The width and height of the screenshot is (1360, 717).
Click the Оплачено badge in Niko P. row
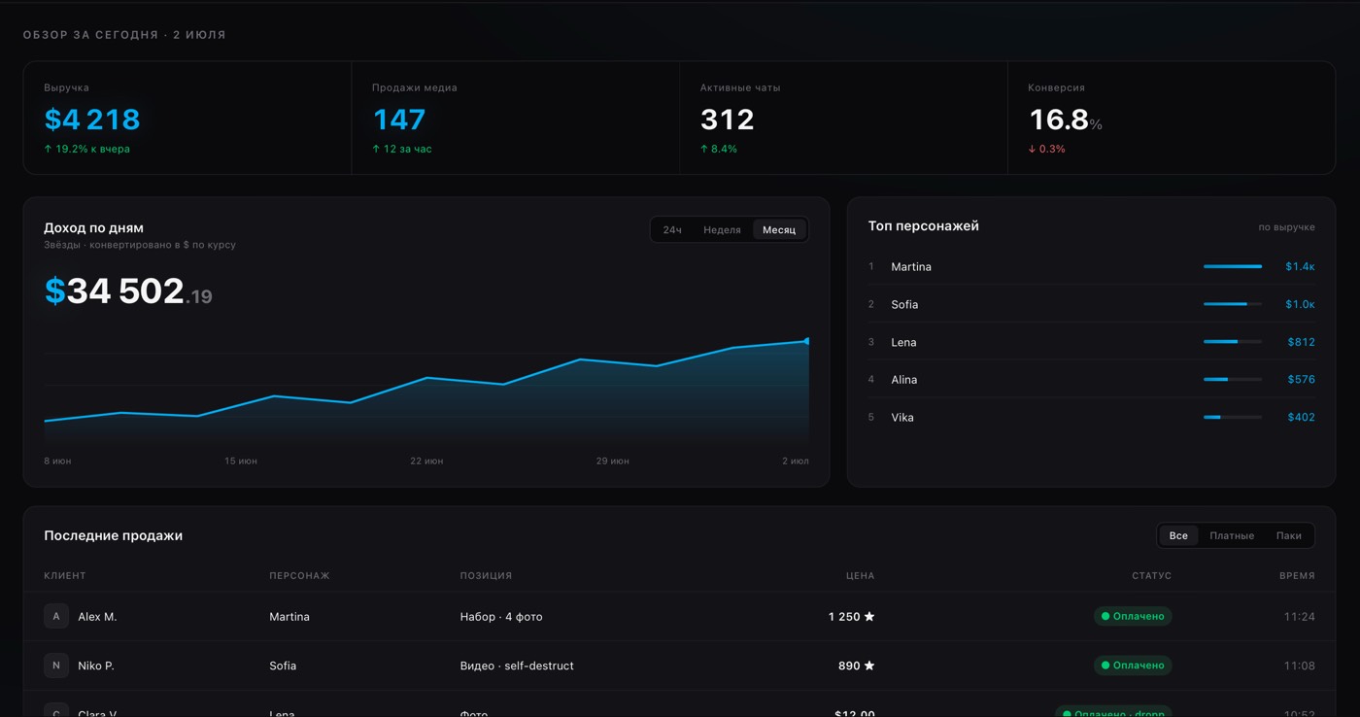click(x=1133, y=666)
